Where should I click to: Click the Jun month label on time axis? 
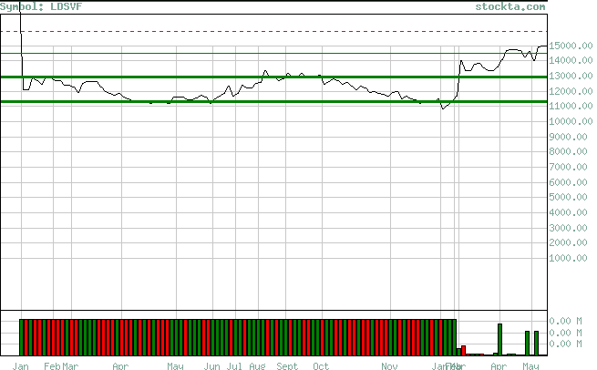click(x=211, y=365)
